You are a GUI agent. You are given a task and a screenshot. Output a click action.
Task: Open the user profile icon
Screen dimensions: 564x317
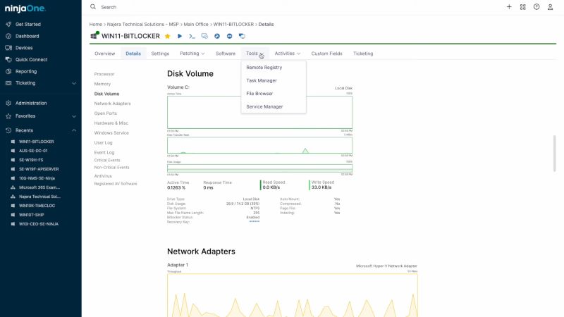(x=550, y=7)
